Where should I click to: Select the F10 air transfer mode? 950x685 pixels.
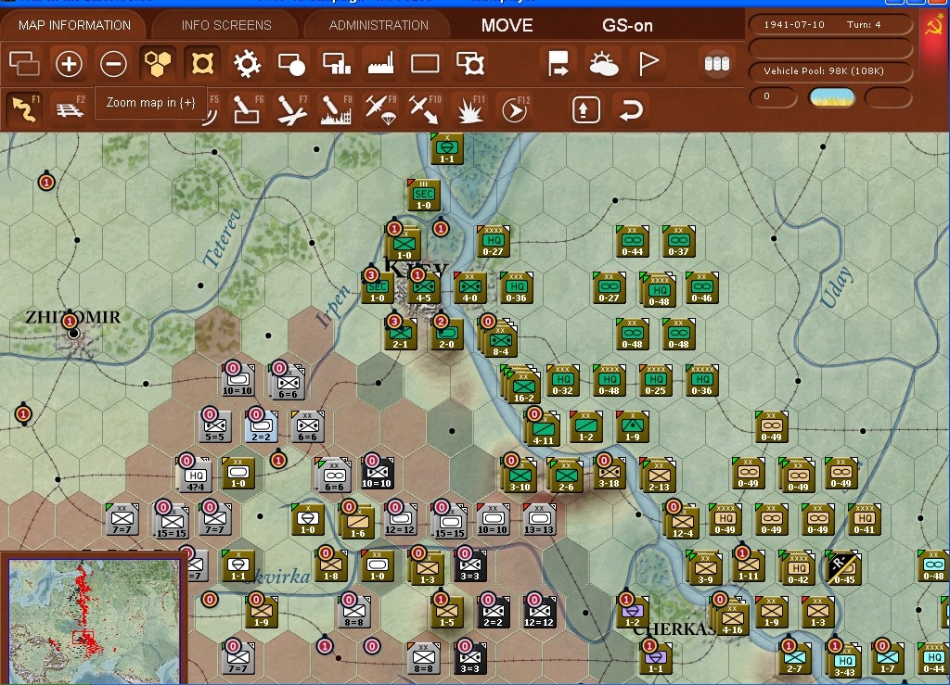pyautogui.click(x=425, y=109)
